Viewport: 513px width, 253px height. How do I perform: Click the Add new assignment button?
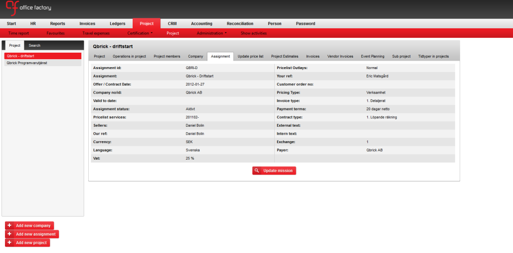point(32,234)
